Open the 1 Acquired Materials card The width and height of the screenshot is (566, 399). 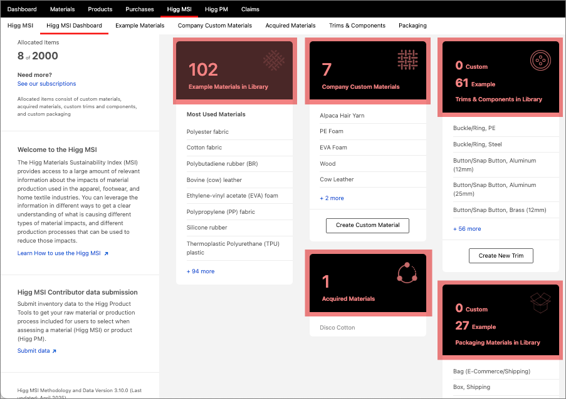[368, 283]
